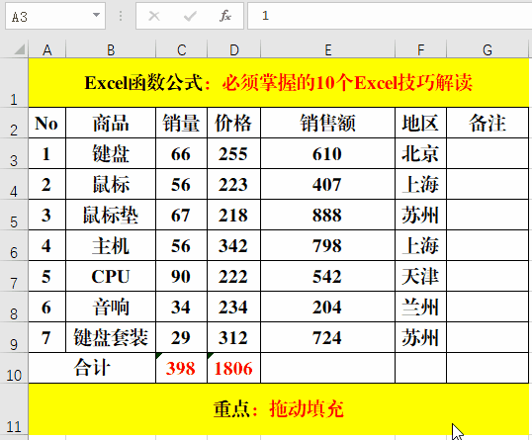Click the Cancel X formula bar icon
This screenshot has height=440, width=532.
154,16
